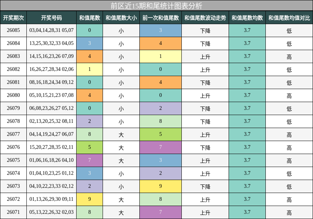The image size is (313, 219).
Task: Click issue number 26072
Action: coord(13,199)
